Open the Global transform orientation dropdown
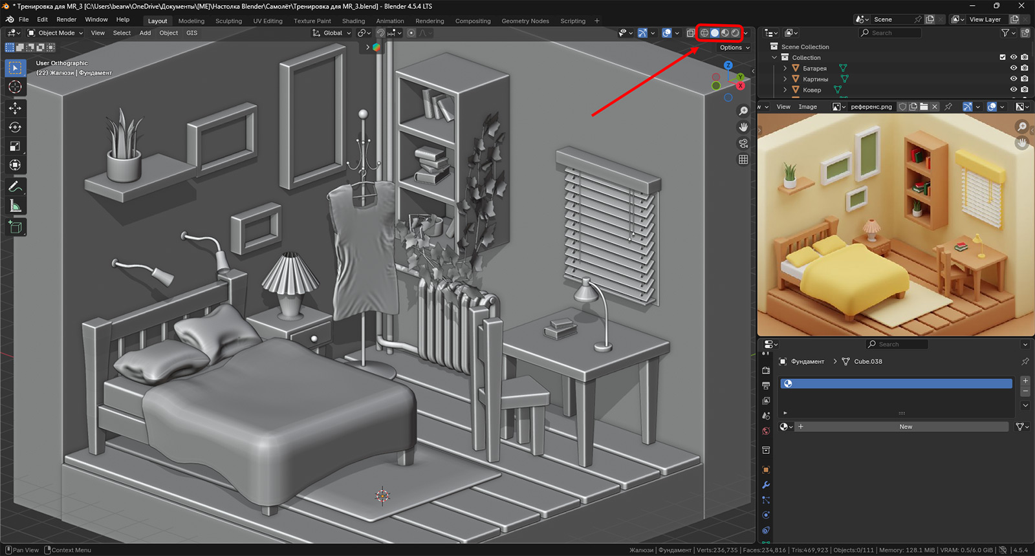 click(332, 33)
